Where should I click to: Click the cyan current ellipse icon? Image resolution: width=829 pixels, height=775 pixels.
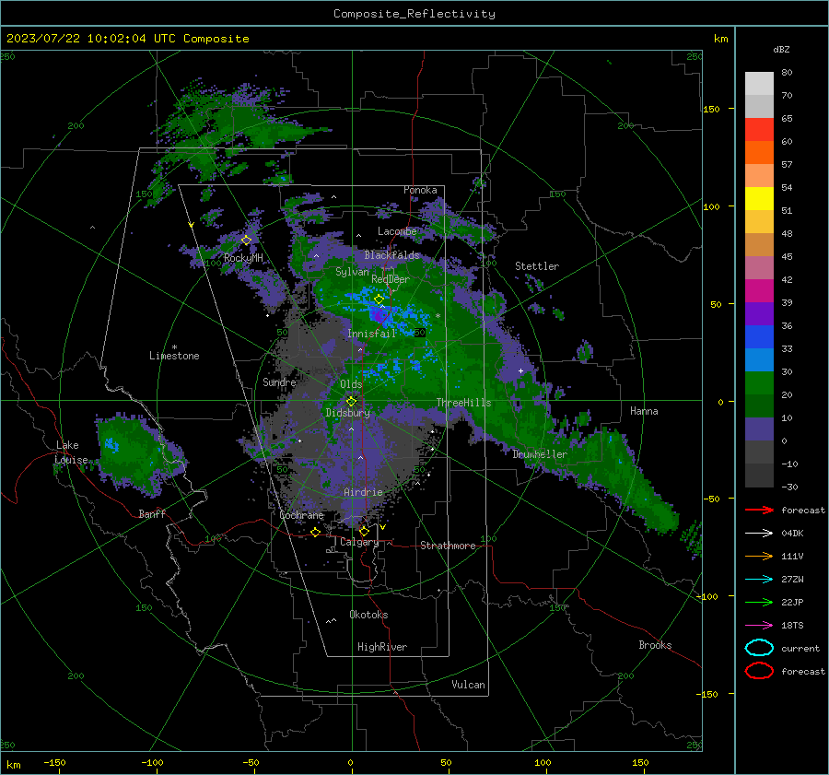click(759, 648)
